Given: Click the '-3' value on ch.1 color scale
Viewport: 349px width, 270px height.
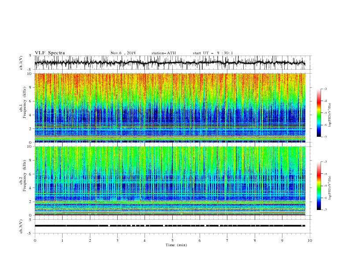Looking at the screenshot, I should pyautogui.click(x=325, y=89).
